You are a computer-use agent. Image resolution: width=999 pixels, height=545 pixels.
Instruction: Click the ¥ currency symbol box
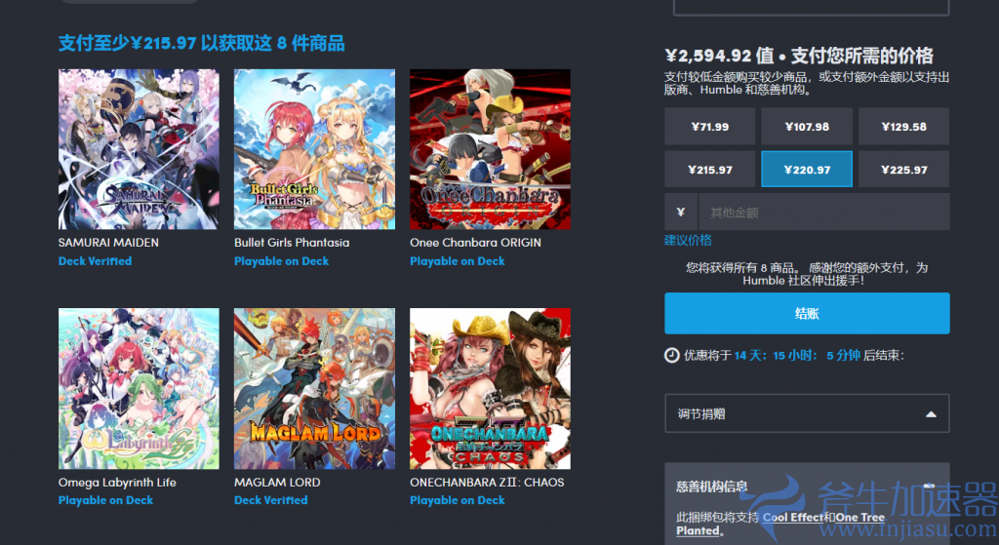681,212
